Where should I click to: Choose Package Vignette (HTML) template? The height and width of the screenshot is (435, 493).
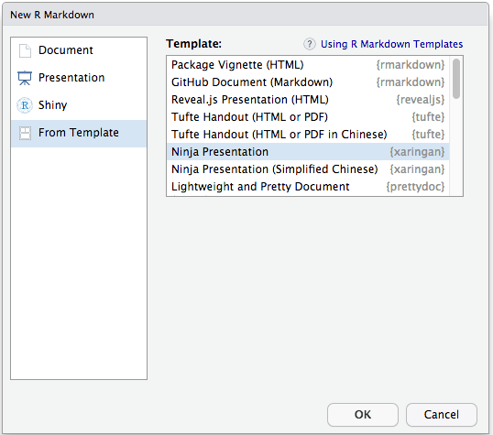click(x=308, y=65)
